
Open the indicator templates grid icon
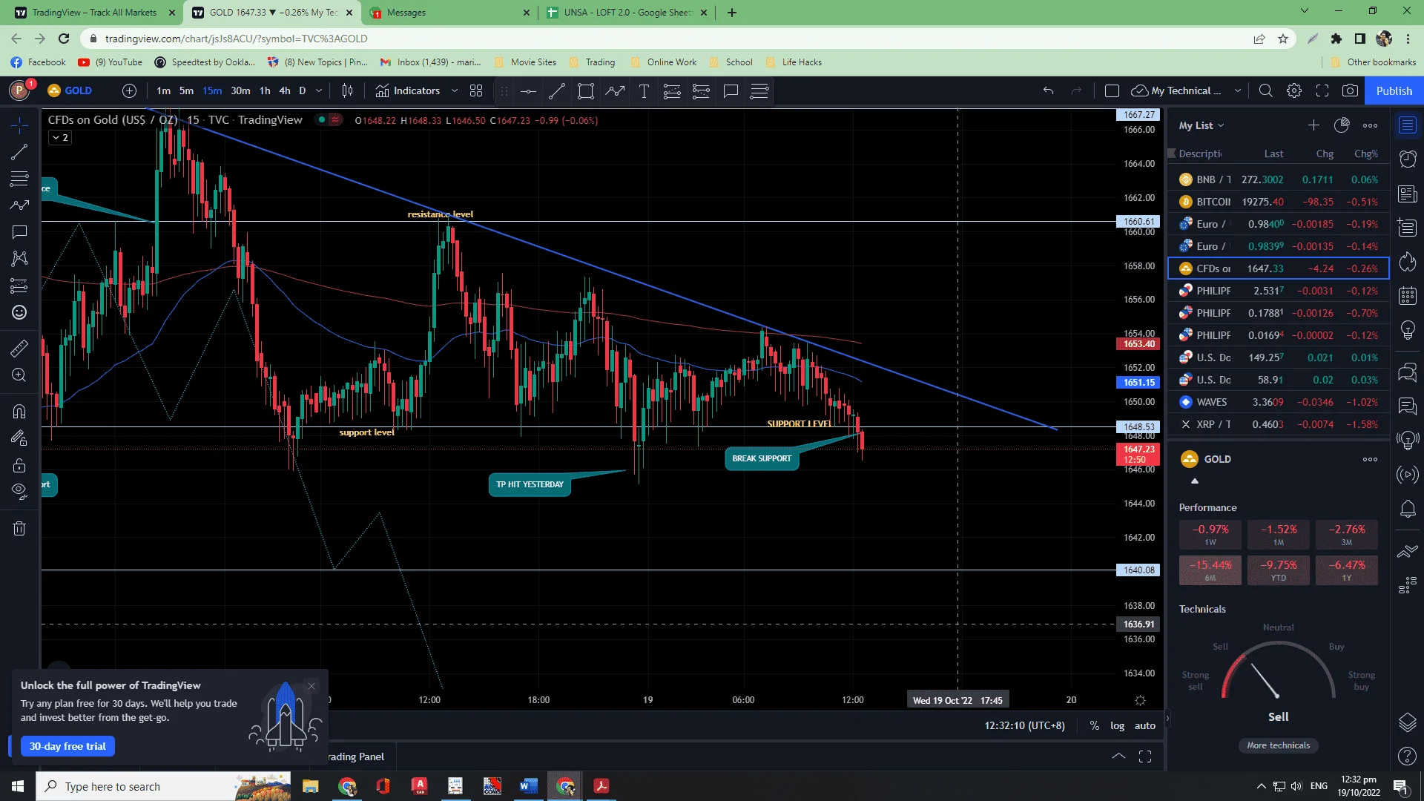point(476,90)
